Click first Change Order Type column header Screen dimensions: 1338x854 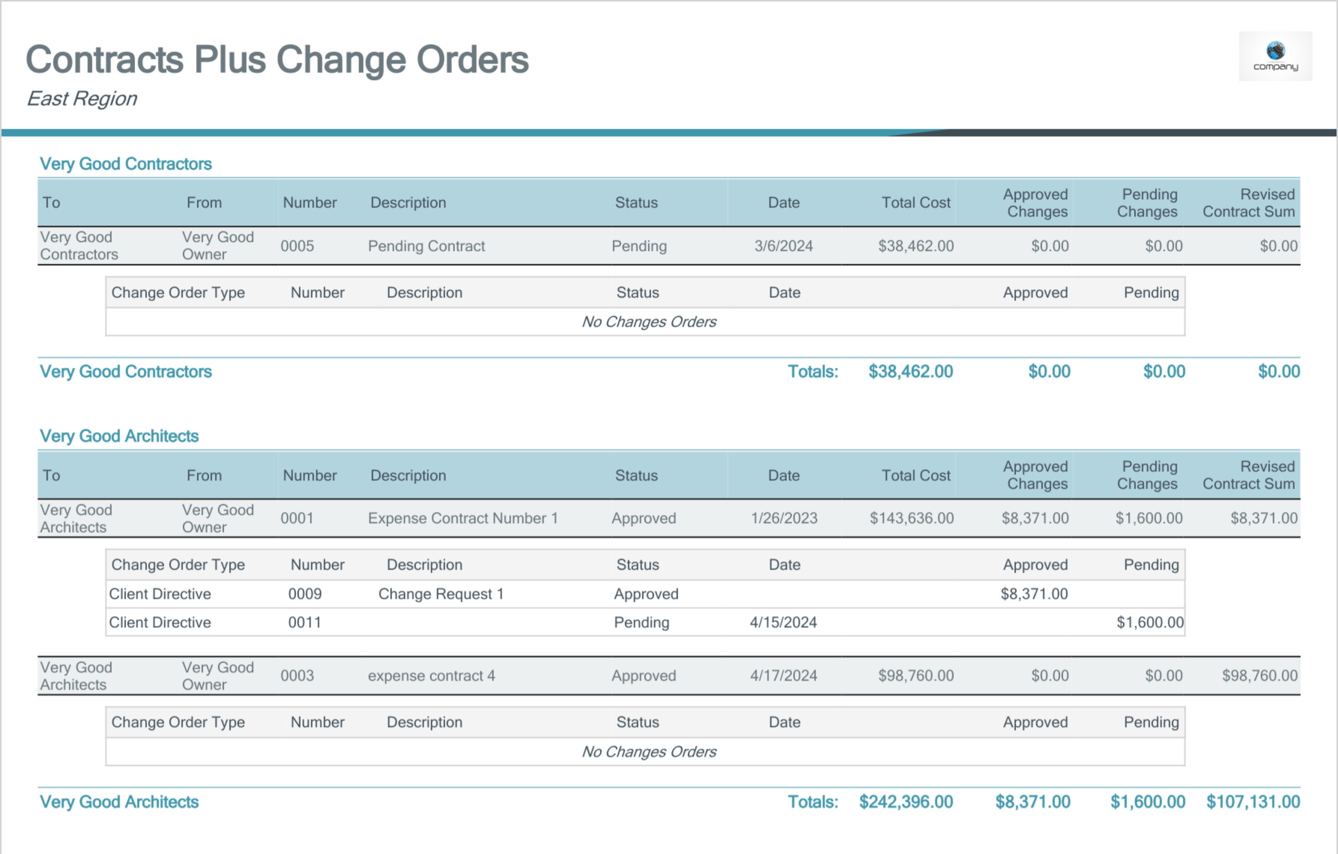[x=178, y=292]
